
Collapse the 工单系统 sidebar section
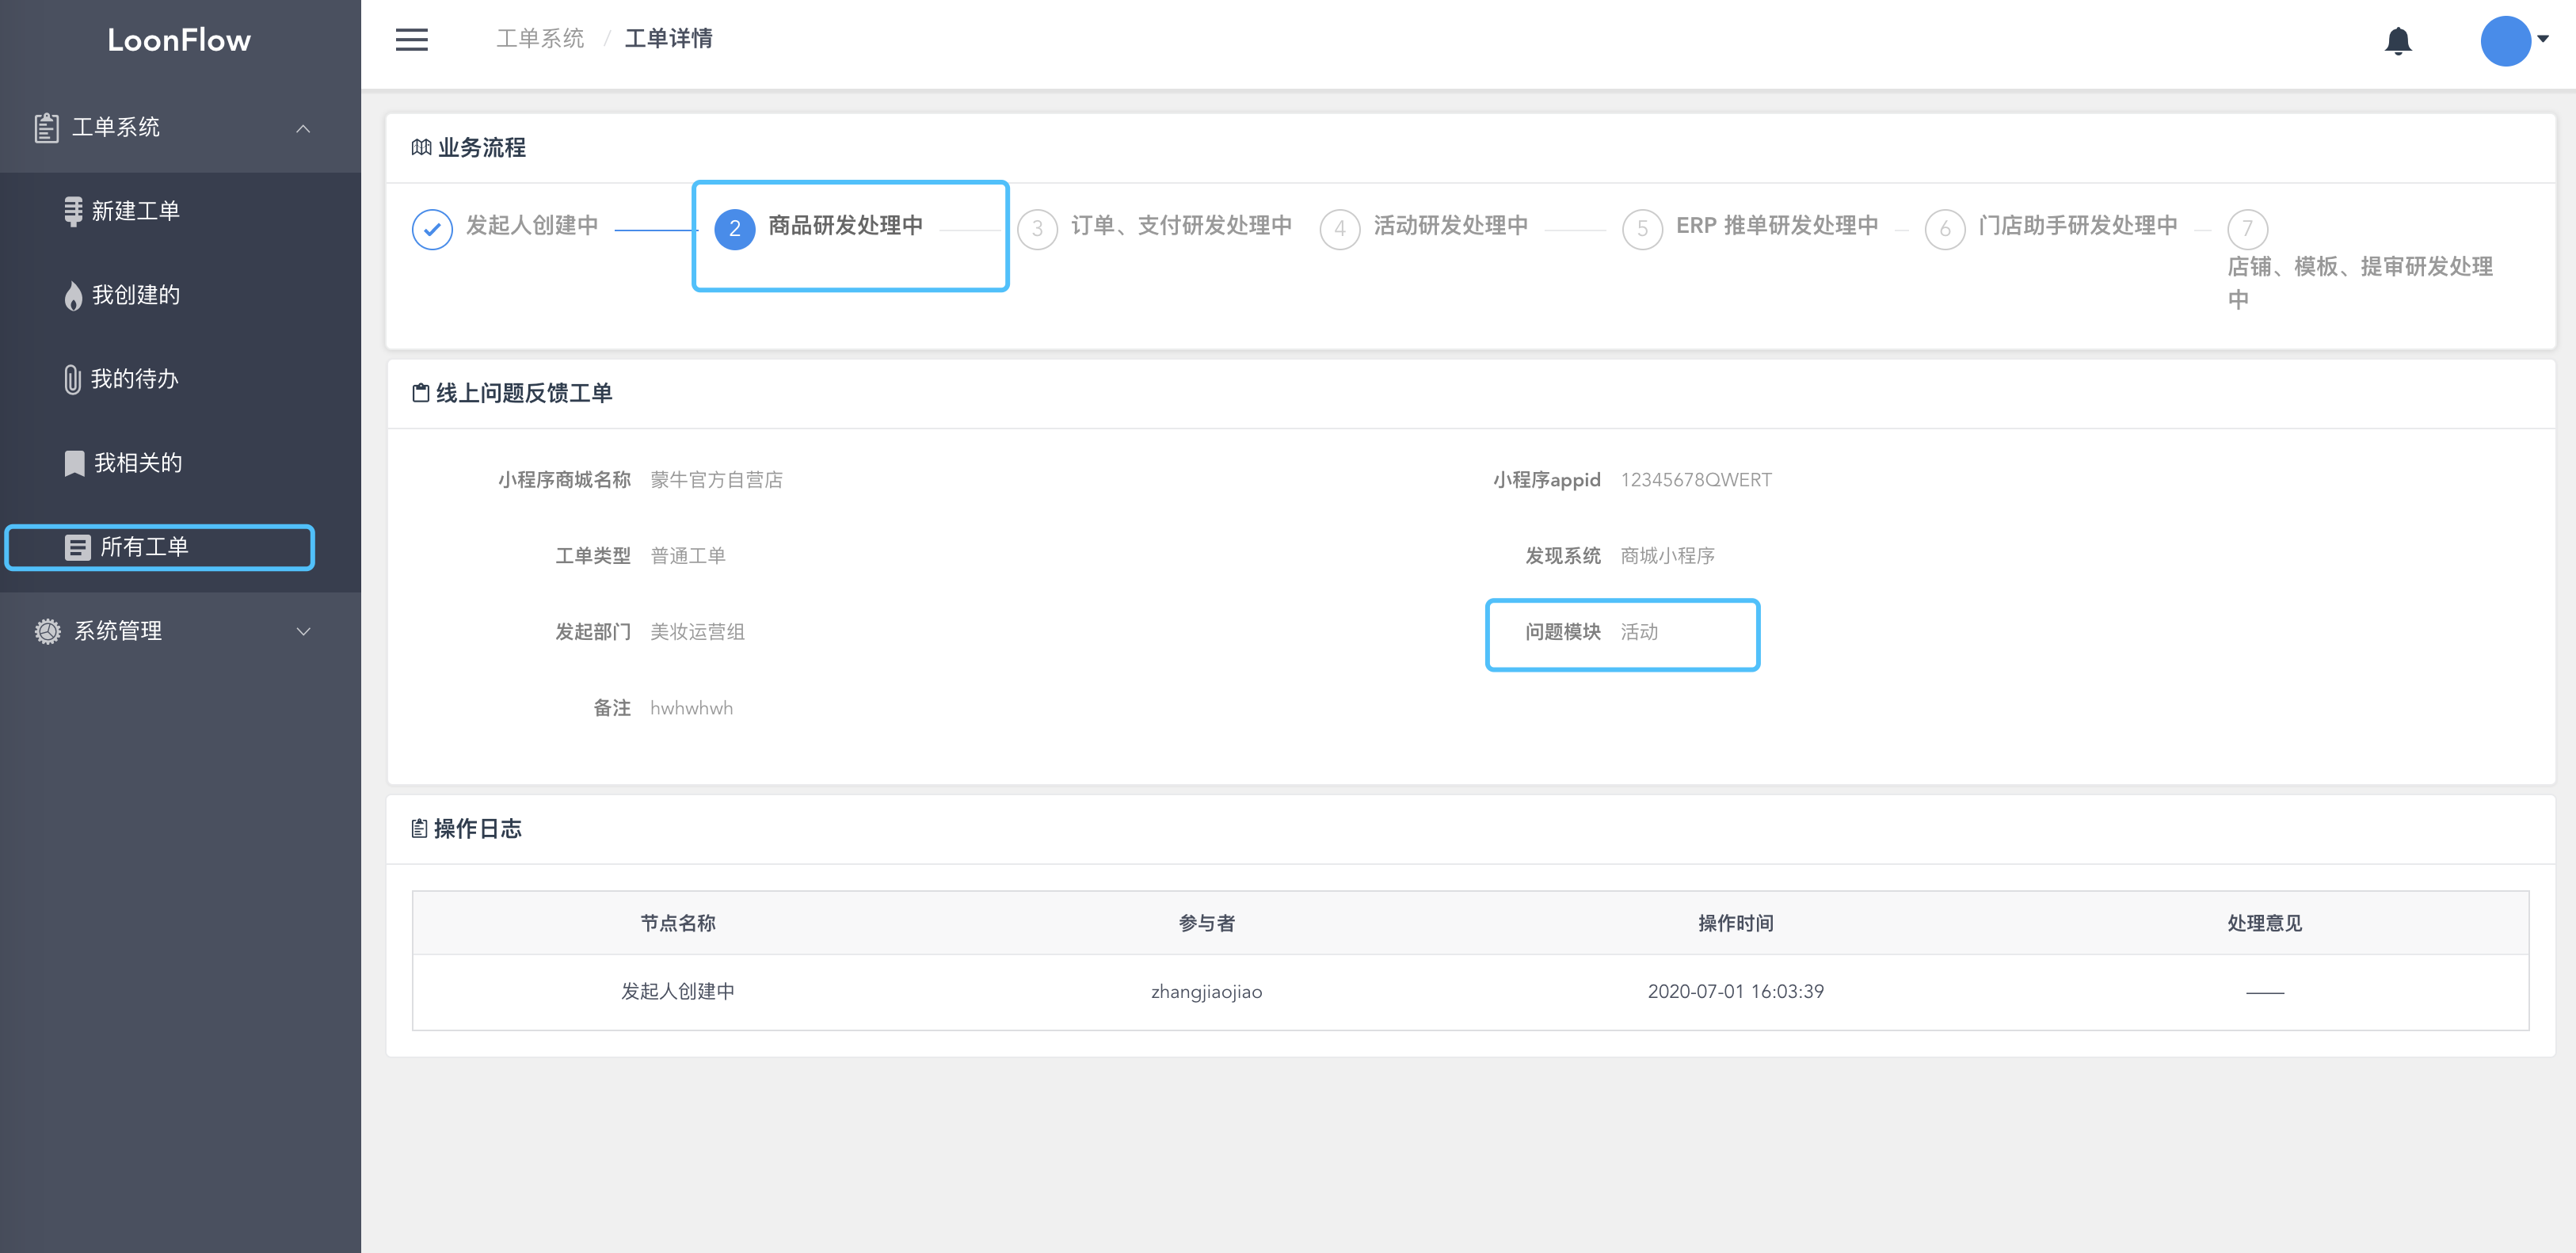(303, 128)
